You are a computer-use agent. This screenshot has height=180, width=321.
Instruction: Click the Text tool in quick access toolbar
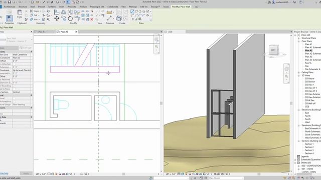(x=52, y=2)
